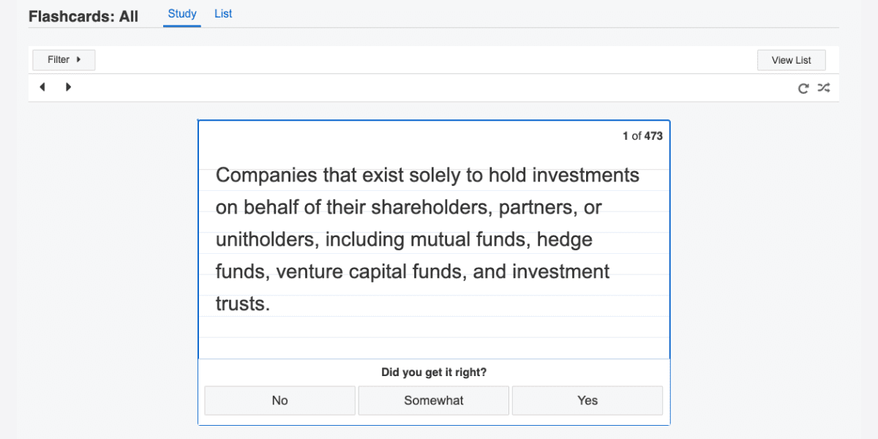Viewport: 878px width, 439px height.
Task: Click the "Did you get it right?" prompt
Action: [x=434, y=372]
